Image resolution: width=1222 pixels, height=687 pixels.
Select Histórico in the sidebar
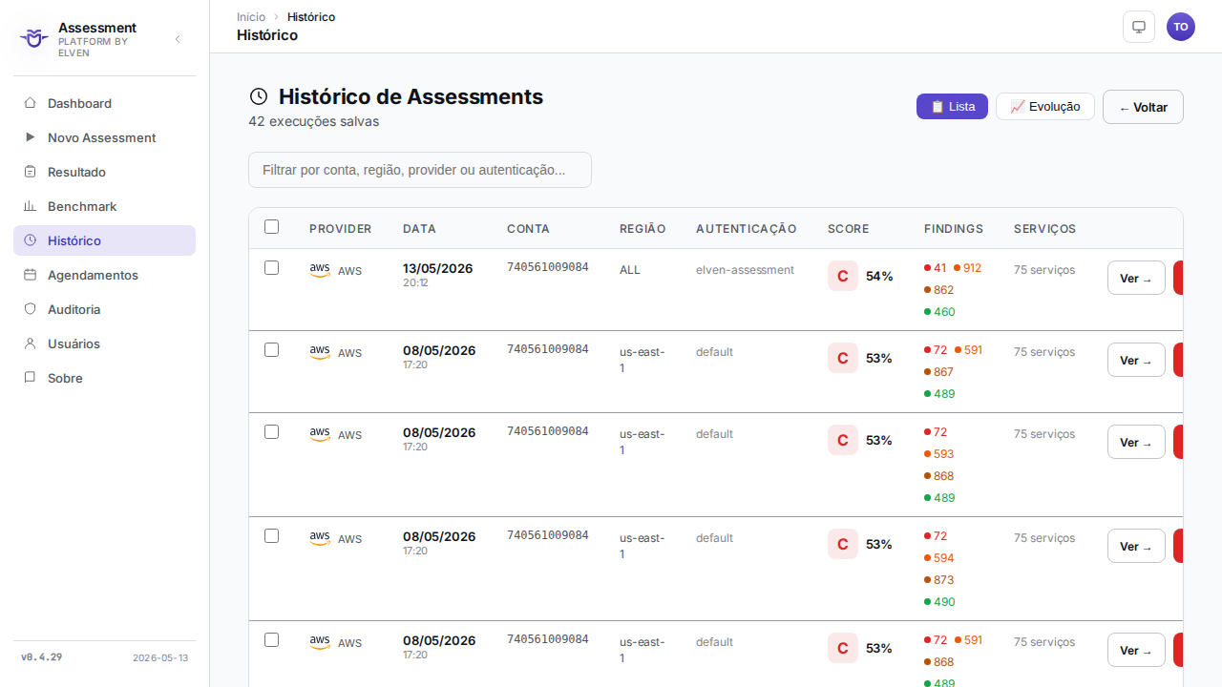[104, 240]
